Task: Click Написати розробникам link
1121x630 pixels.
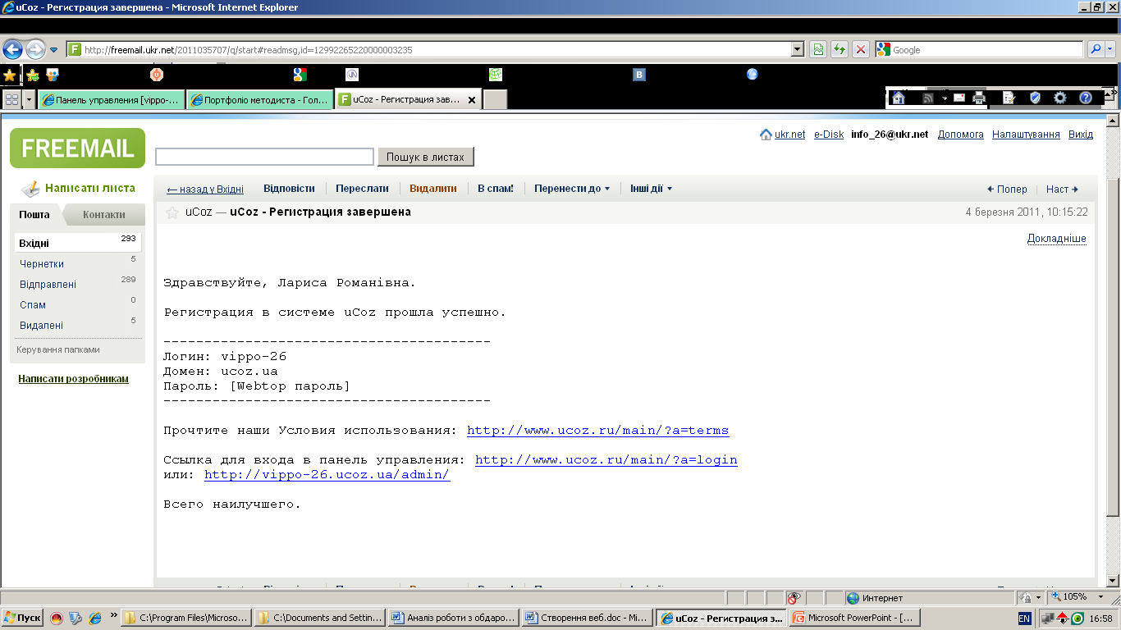Action: 73,379
